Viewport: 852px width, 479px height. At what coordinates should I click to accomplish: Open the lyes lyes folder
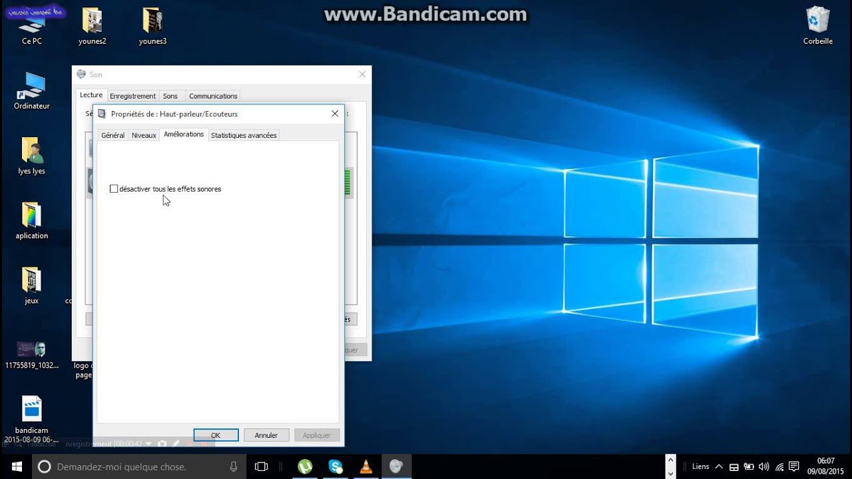click(x=31, y=156)
